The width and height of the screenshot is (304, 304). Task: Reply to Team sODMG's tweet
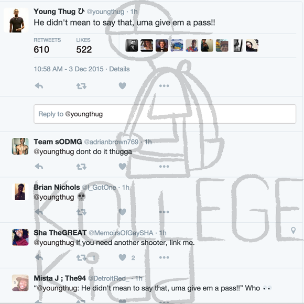pyautogui.click(x=39, y=166)
